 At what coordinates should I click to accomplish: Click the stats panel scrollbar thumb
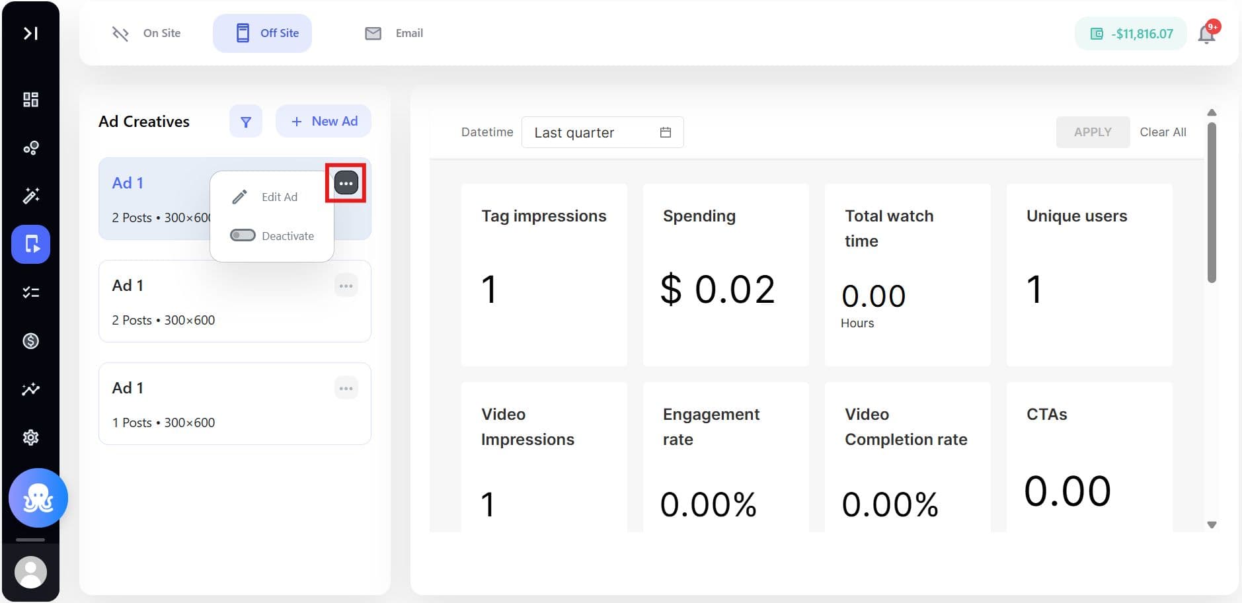tap(1212, 202)
